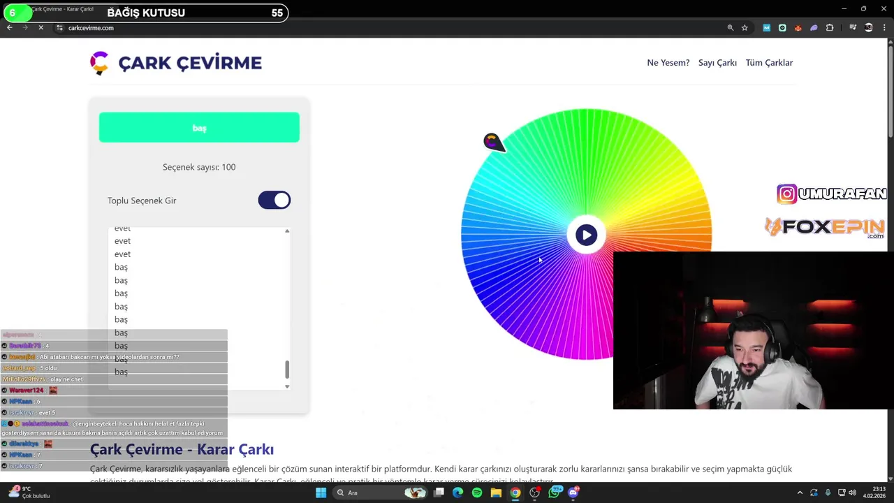Open Spotify from the taskbar
Viewport: 894px width, 503px height.
(x=476, y=493)
